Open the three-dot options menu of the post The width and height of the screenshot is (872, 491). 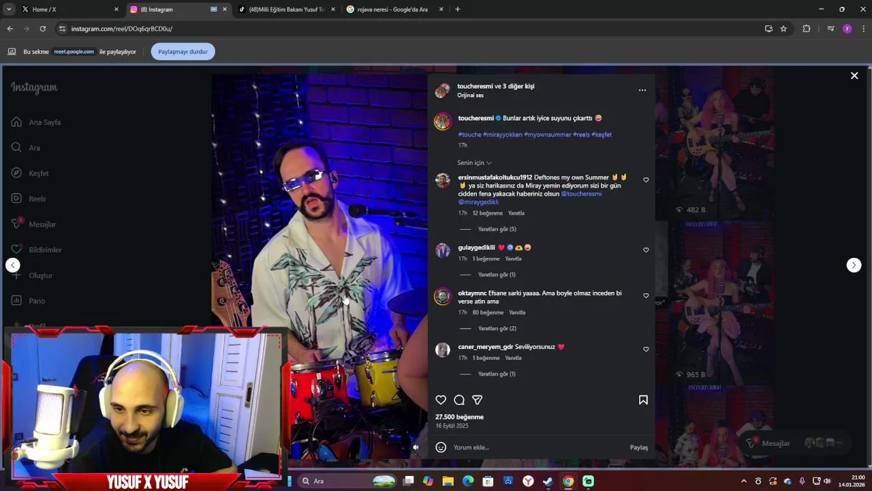642,90
